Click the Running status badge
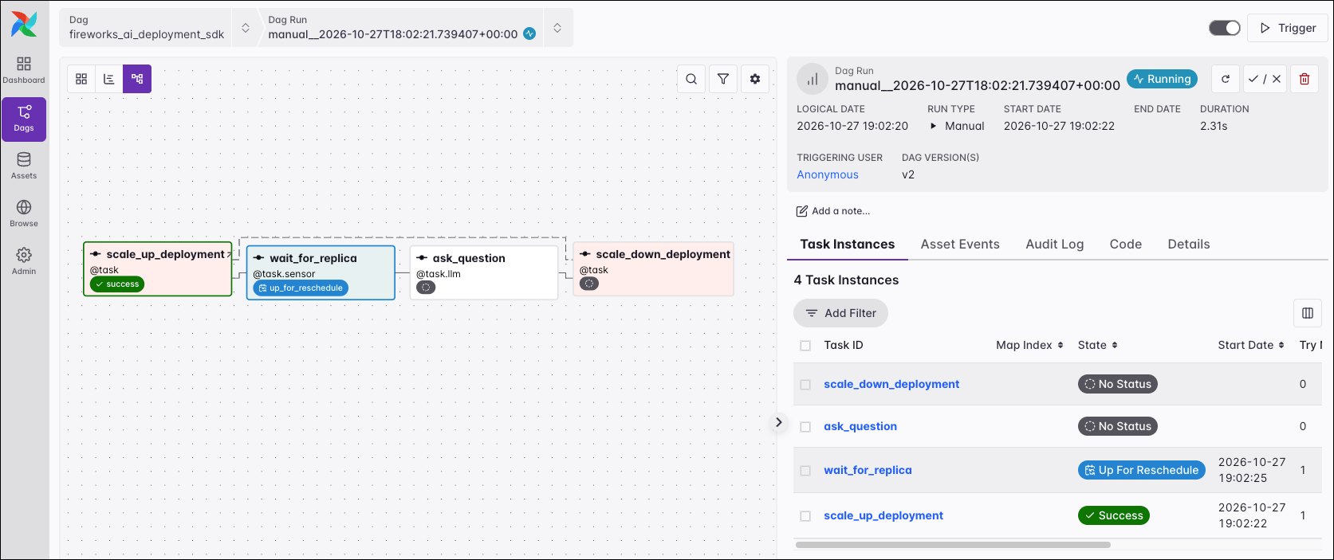Viewport: 1334px width, 560px height. point(1163,79)
